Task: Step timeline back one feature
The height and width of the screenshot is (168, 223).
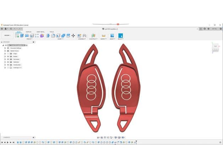Action: 5,142
